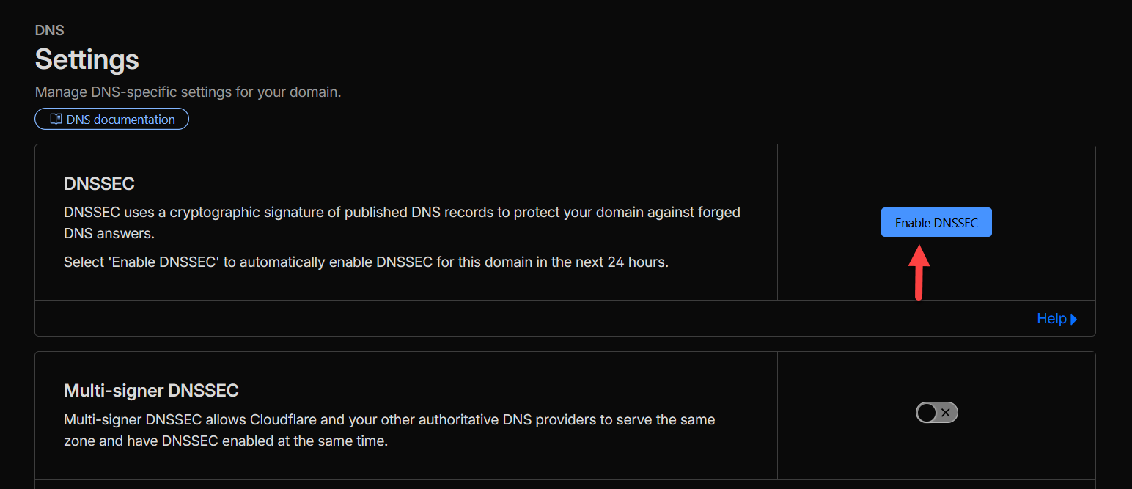Click the DNS label above Settings
Image resolution: width=1132 pixels, height=489 pixels.
point(50,31)
